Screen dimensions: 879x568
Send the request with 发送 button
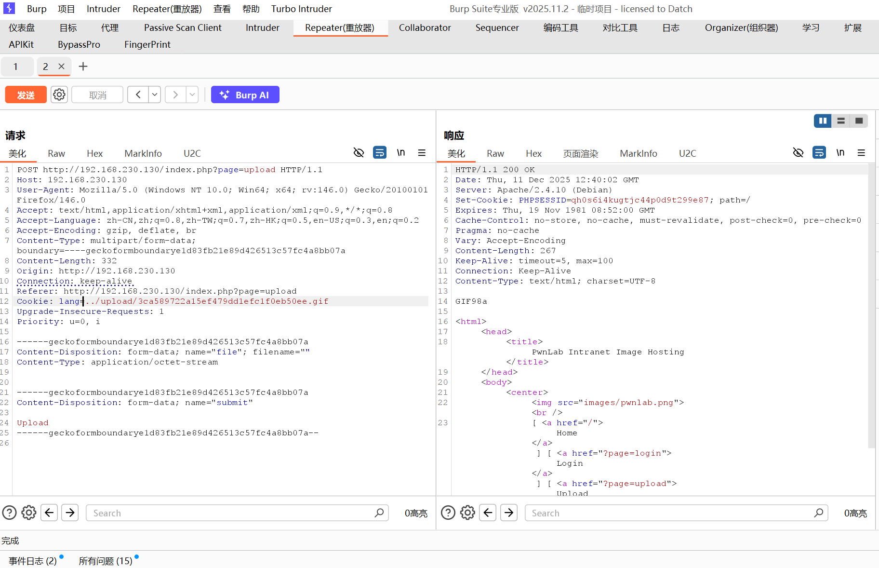click(26, 95)
